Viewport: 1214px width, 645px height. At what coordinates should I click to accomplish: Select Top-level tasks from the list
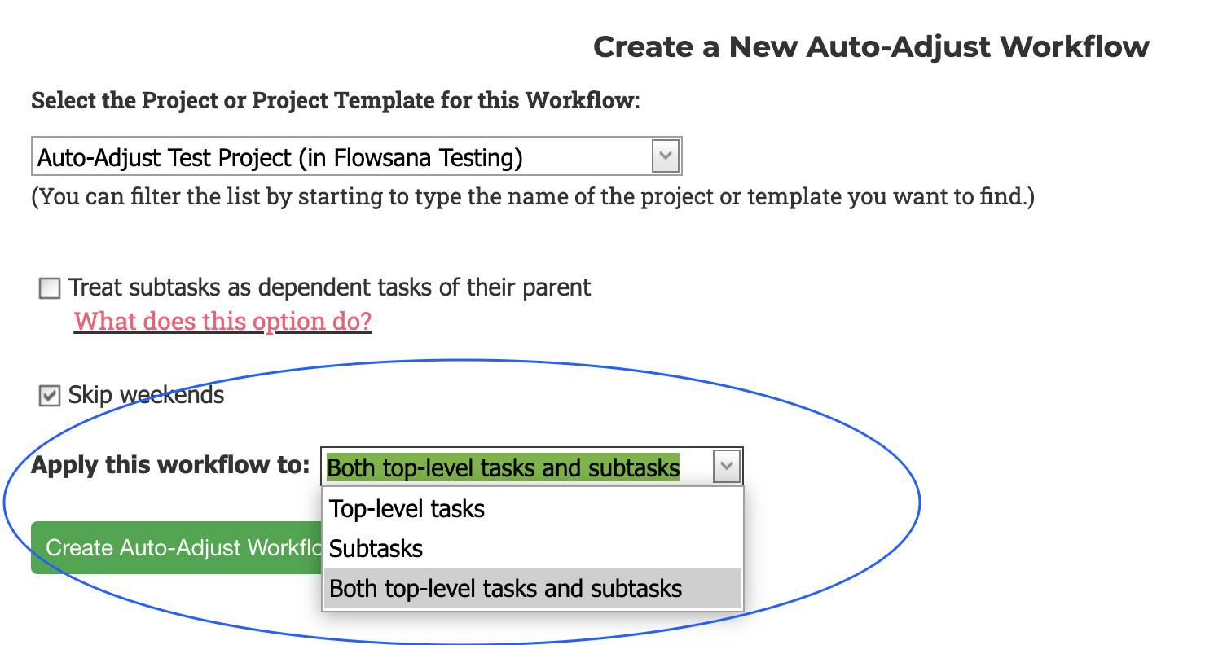point(407,509)
